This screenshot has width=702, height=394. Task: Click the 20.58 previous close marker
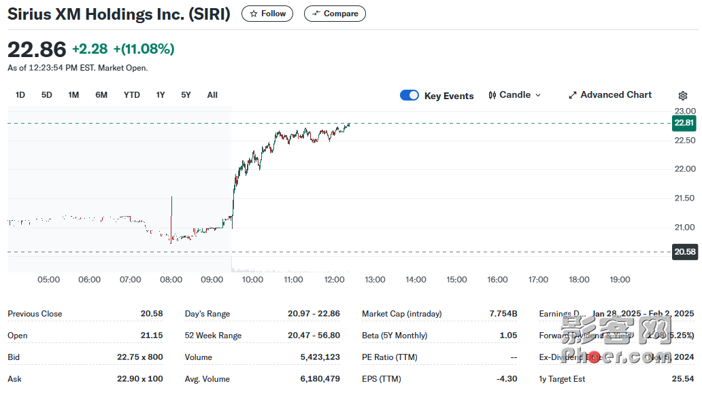tap(685, 252)
